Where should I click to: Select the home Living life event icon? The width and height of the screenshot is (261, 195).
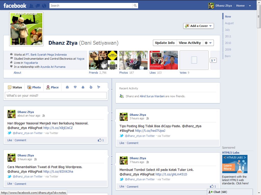tap(83, 87)
